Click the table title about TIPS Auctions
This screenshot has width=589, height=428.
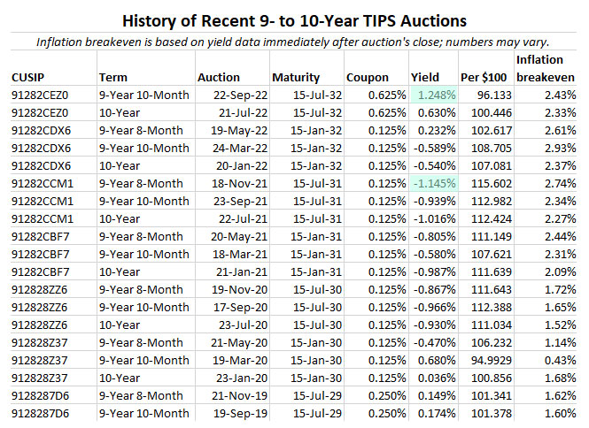pos(294,19)
